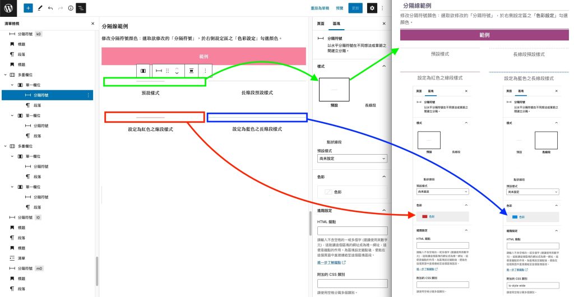The height and width of the screenshot is (297, 574).
Task: Focus the editor sidebar's HTML 錨點 input field
Action: coord(352,231)
